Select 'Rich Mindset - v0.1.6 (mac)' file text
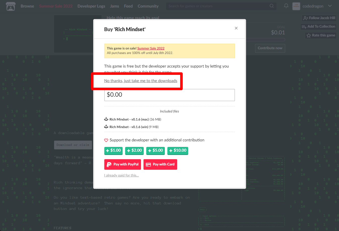The width and height of the screenshot is (339, 231). click(129, 119)
